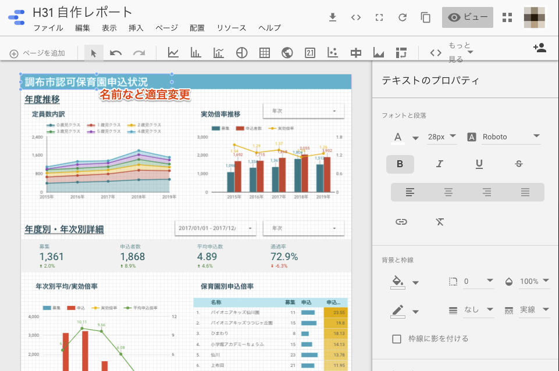Switch to view mode with ビュー button
The width and height of the screenshot is (559, 371).
[x=468, y=17]
